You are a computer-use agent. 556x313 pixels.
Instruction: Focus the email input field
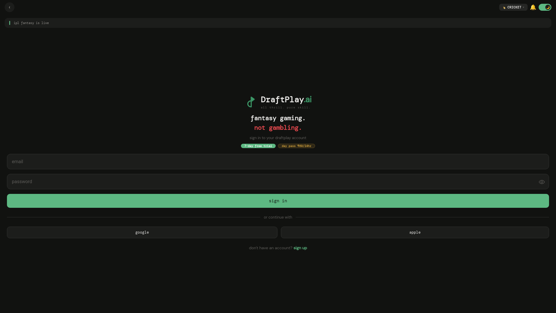[278, 162]
